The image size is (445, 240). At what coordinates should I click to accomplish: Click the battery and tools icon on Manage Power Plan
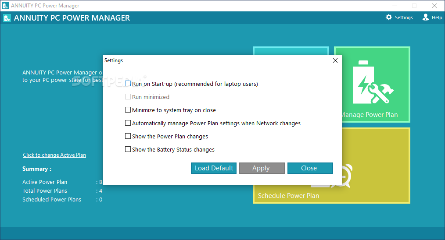[372, 82]
